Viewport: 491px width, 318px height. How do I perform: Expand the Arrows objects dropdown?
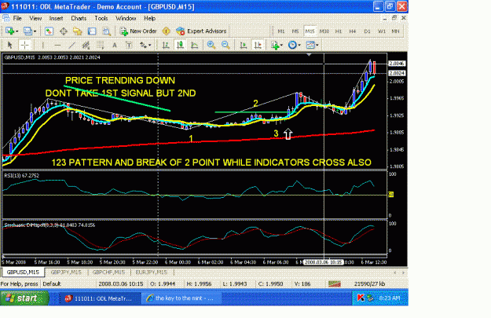coord(150,46)
